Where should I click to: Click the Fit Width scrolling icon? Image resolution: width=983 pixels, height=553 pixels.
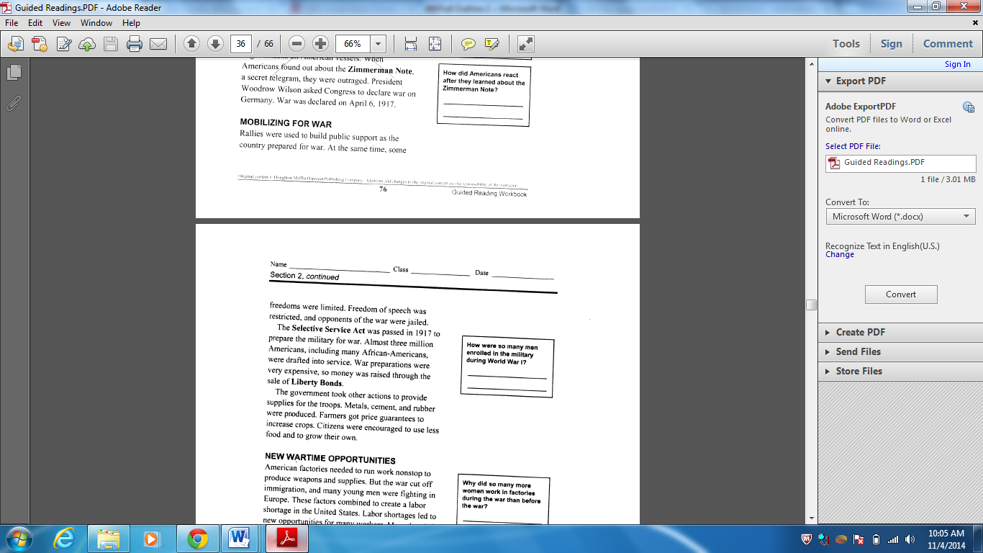point(410,44)
